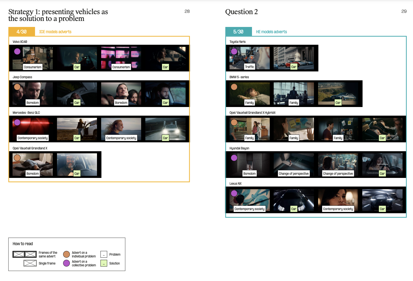Click the 'How to read' legend title
This screenshot has width=413, height=281.
point(23,244)
